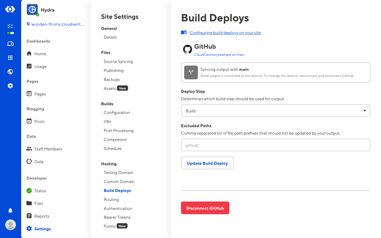Open the user avatar profile

11,225
